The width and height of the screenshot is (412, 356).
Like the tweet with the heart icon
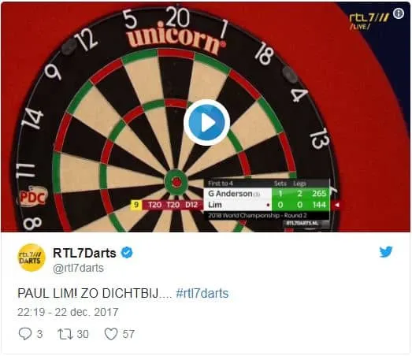click(x=111, y=334)
